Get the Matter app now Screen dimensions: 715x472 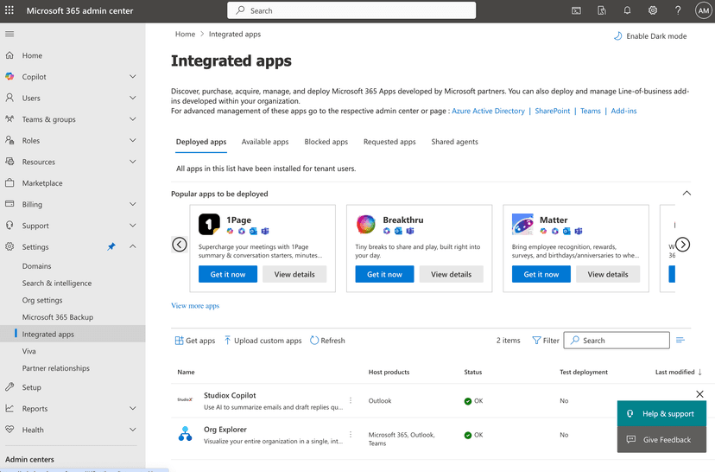541,274
